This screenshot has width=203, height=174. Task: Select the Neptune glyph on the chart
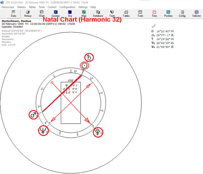pyautogui.click(x=43, y=130)
